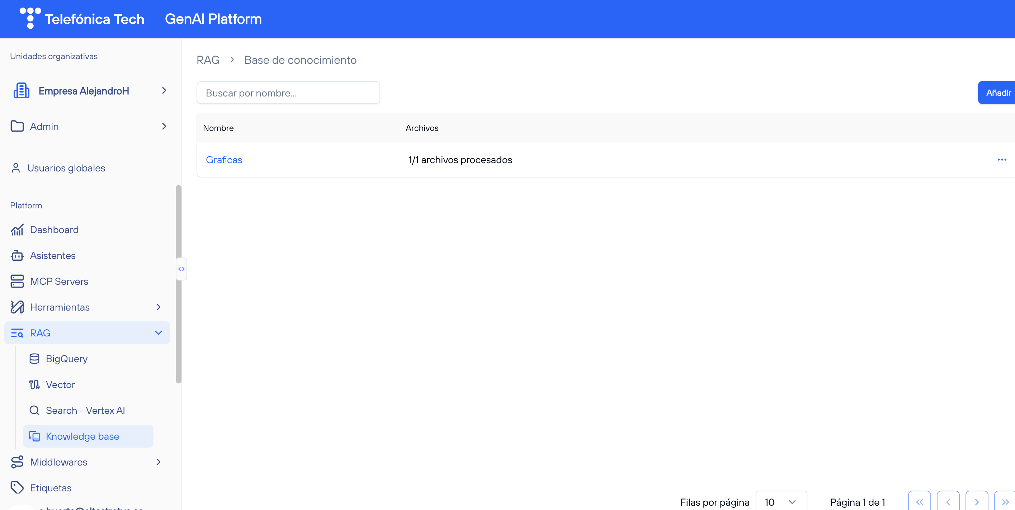This screenshot has height=510, width=1015.
Task: Open the Admin section
Action: [x=44, y=126]
